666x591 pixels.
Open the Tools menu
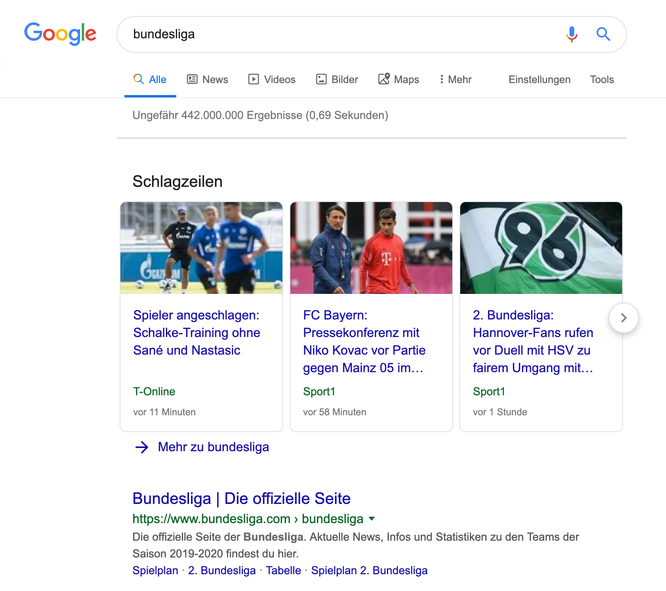pos(601,79)
